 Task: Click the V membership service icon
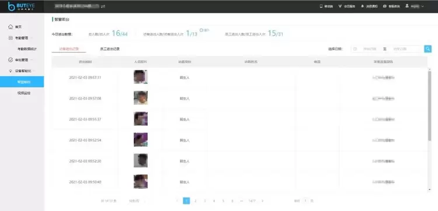[340, 6]
